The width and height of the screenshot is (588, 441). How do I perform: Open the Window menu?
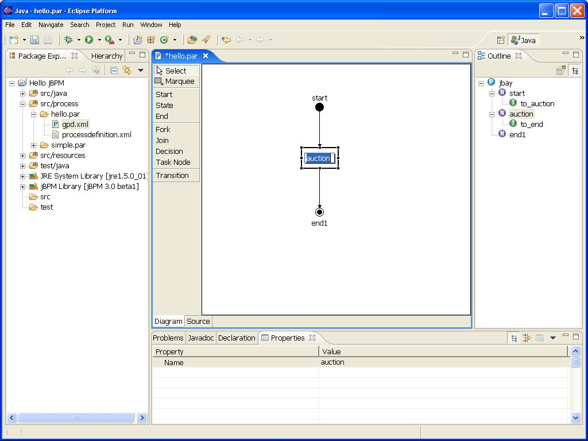tap(151, 25)
